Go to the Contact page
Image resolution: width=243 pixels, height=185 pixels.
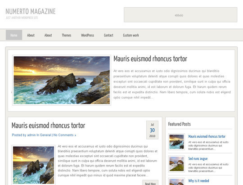108,35
